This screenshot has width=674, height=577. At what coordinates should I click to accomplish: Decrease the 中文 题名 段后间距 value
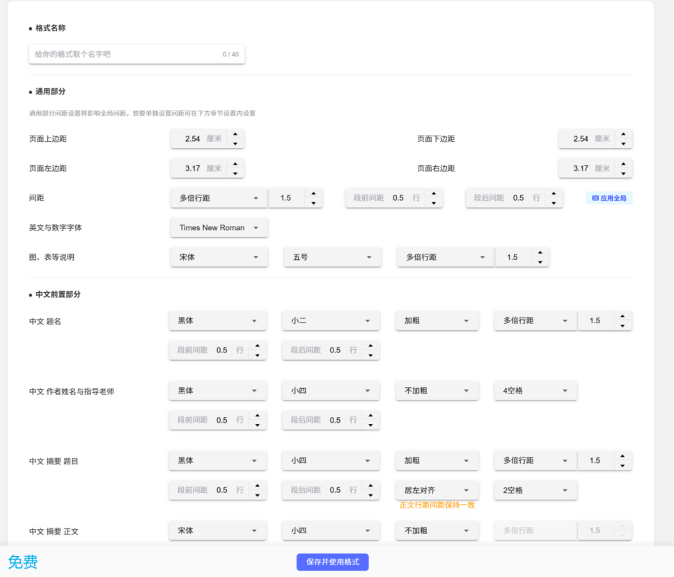point(370,355)
